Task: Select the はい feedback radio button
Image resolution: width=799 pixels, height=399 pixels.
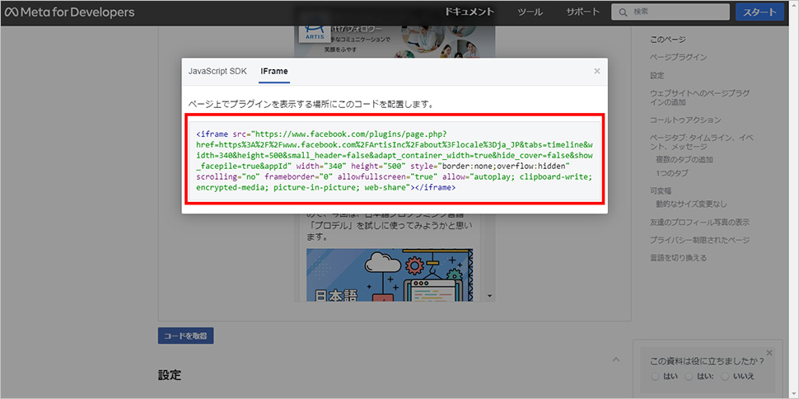Action: [656, 377]
